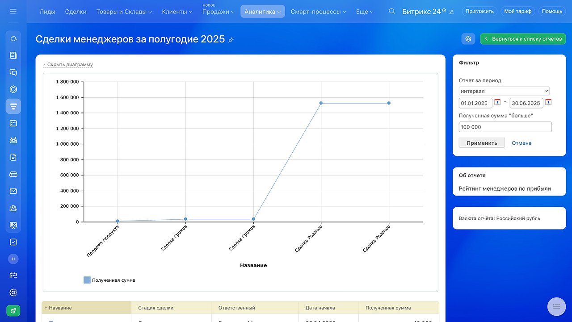This screenshot has height=322, width=572.
Task: Click the search magnifier icon
Action: pyautogui.click(x=392, y=12)
